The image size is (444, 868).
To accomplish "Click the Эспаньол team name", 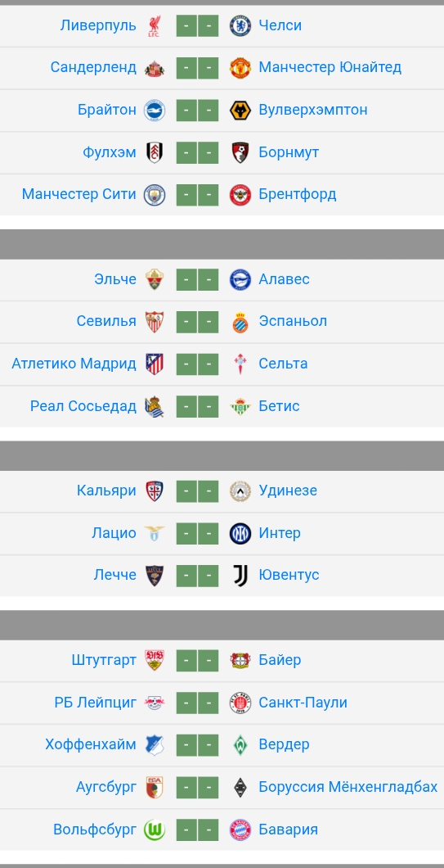I will (x=293, y=322).
